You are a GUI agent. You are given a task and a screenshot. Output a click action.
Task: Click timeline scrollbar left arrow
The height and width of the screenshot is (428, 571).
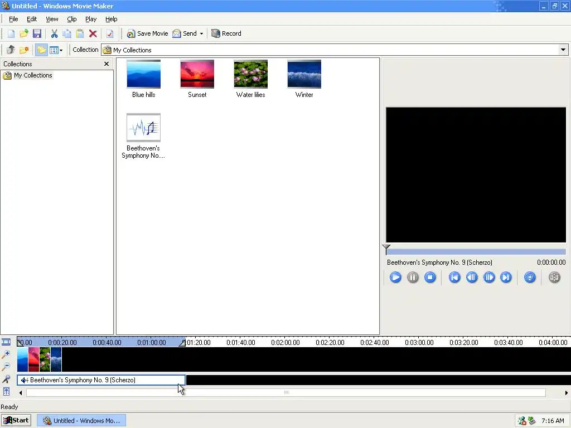coord(21,393)
